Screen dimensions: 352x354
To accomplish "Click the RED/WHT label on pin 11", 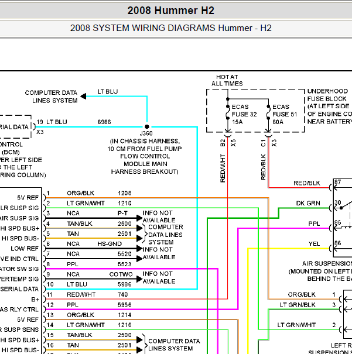I will point(81,294).
